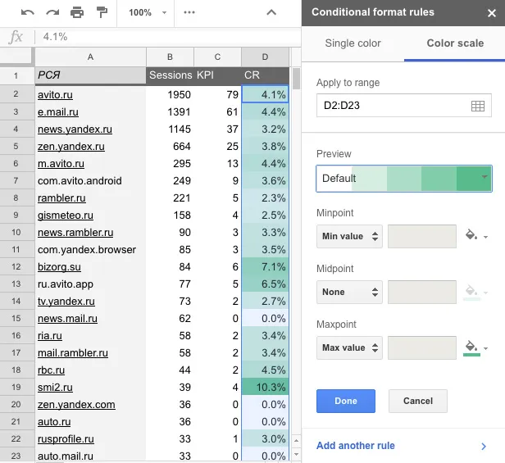Open the rusprofile.ru link
This screenshot has height=463, width=505.
66,439
